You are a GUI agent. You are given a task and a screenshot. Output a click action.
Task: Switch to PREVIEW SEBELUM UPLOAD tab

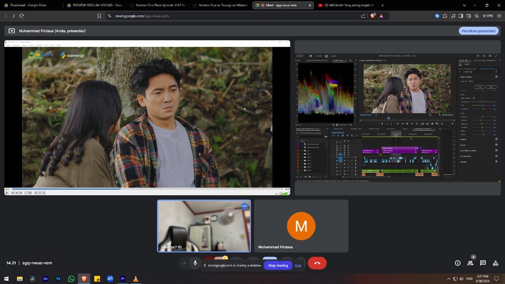point(95,5)
